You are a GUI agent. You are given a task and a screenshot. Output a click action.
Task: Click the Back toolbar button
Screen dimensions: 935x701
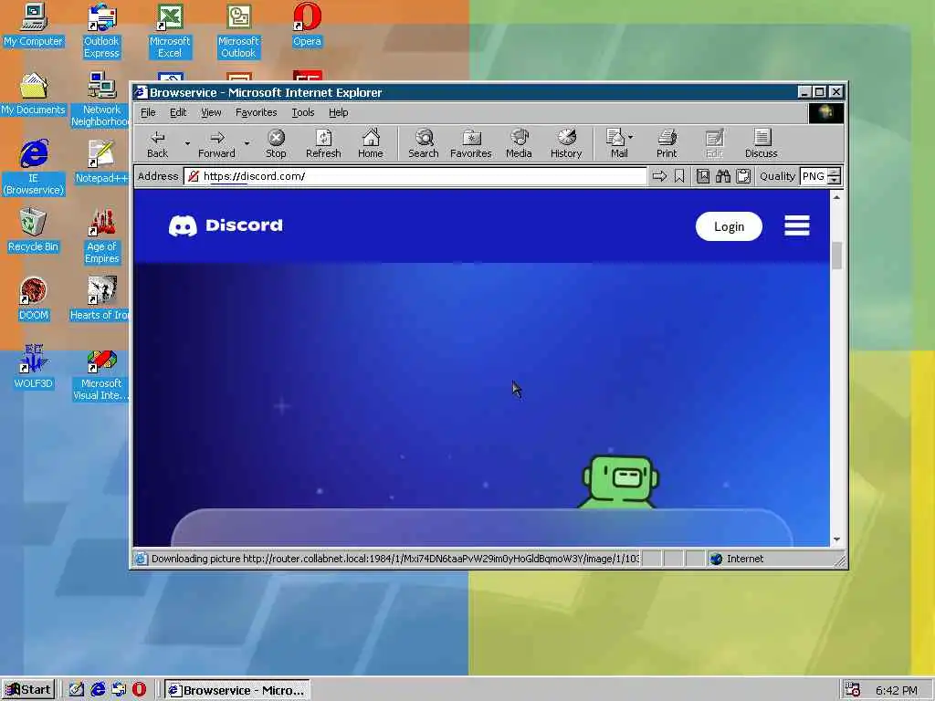157,143
